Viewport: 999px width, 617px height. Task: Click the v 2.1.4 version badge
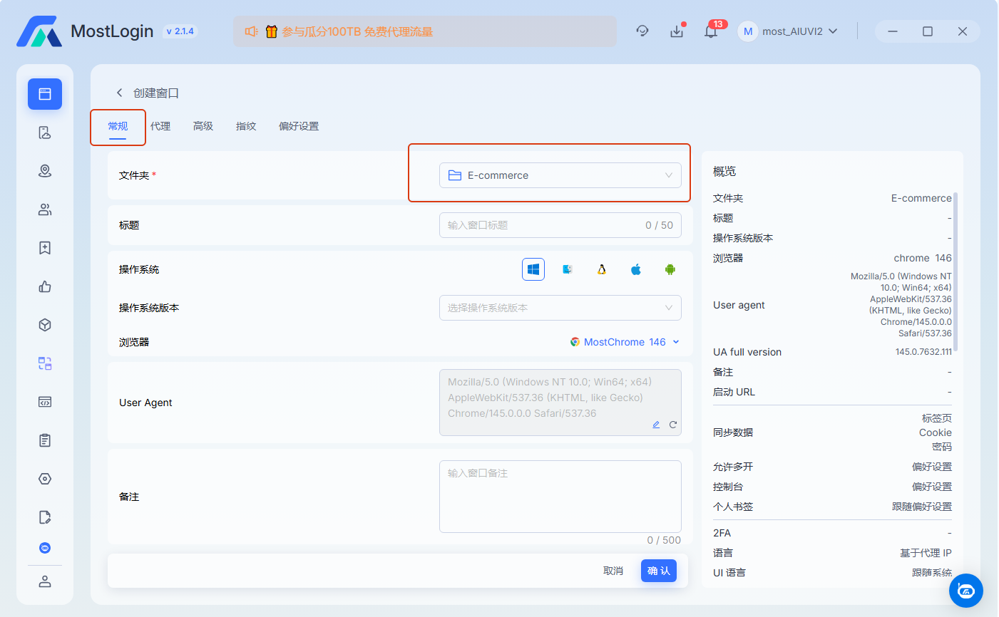point(180,31)
